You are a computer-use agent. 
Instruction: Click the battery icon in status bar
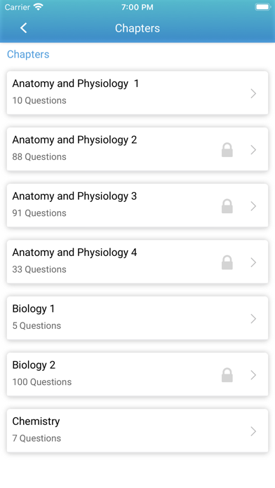(x=262, y=7)
